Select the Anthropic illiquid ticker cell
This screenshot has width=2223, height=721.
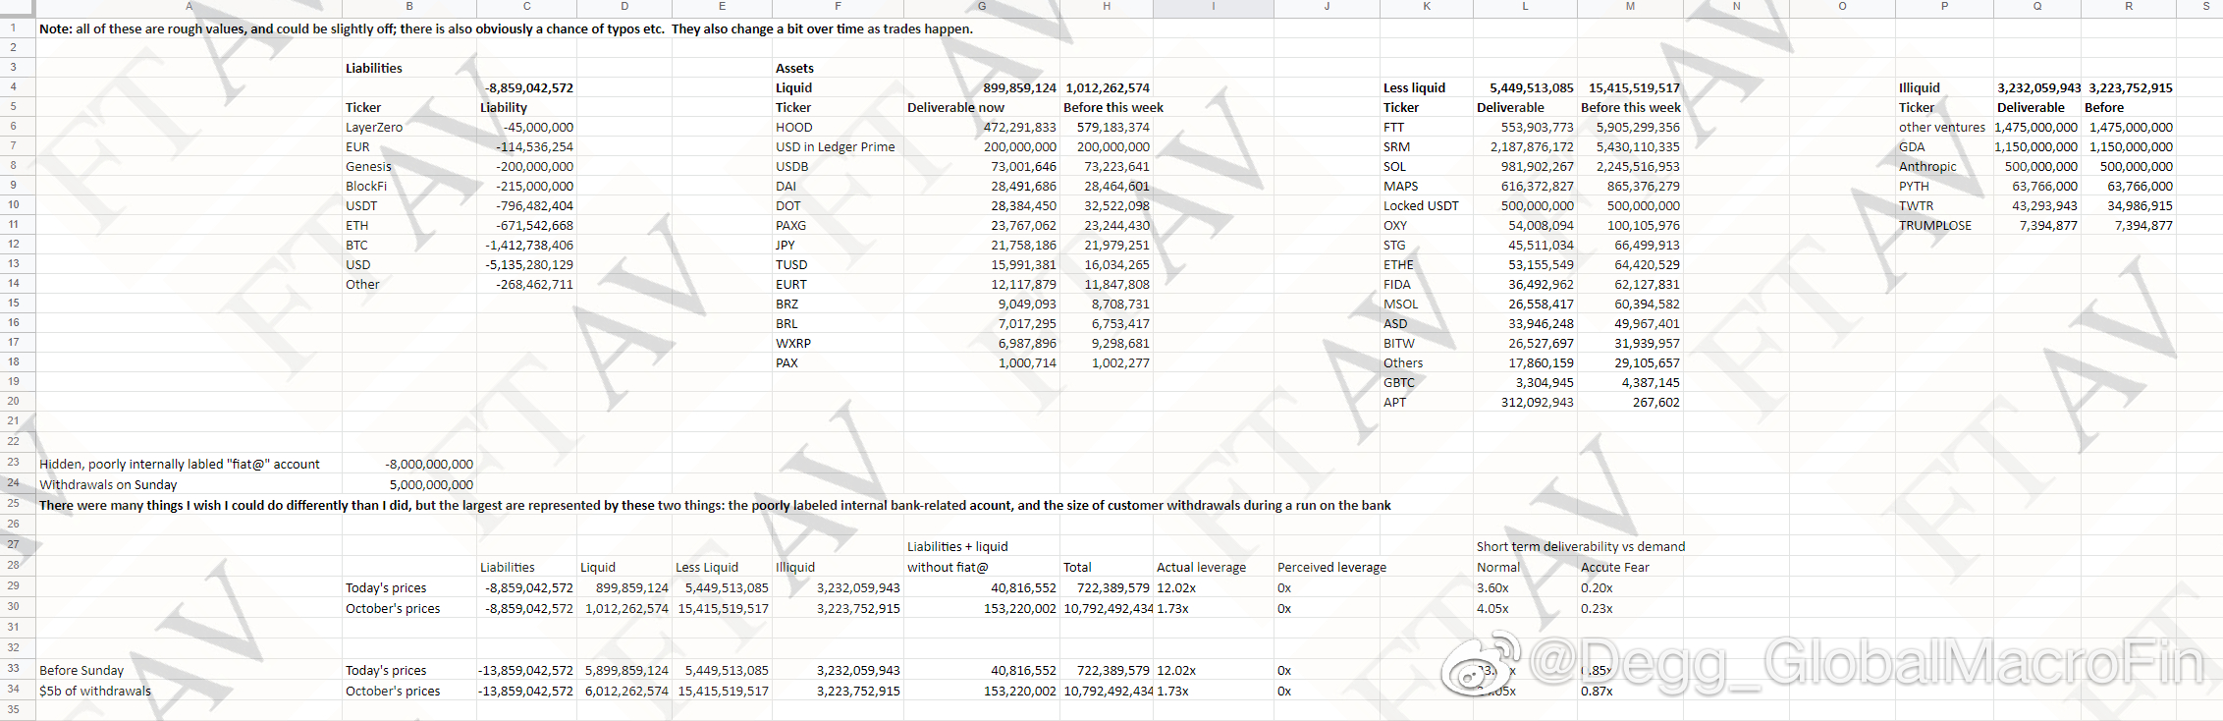[1944, 166]
